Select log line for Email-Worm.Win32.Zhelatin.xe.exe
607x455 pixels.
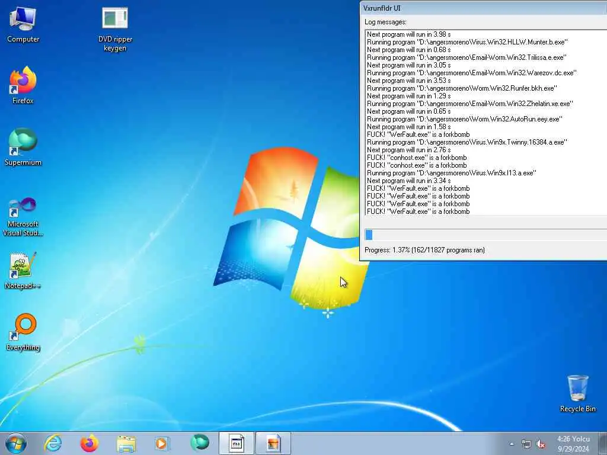coord(470,104)
